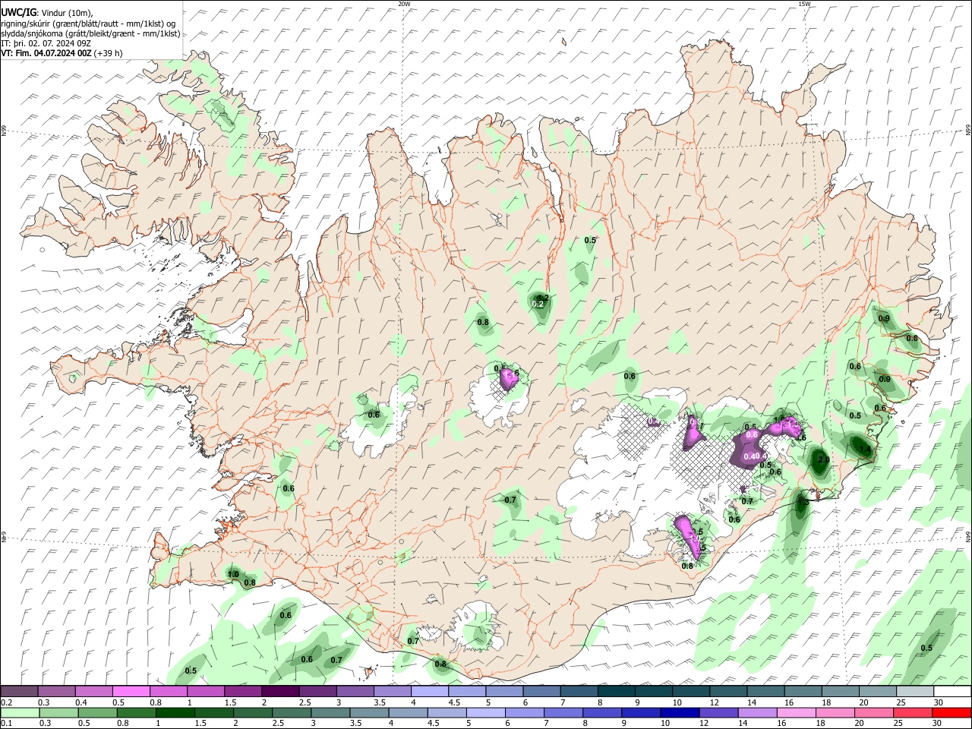Select the bright red 30 swatch in rain legend

[951, 713]
